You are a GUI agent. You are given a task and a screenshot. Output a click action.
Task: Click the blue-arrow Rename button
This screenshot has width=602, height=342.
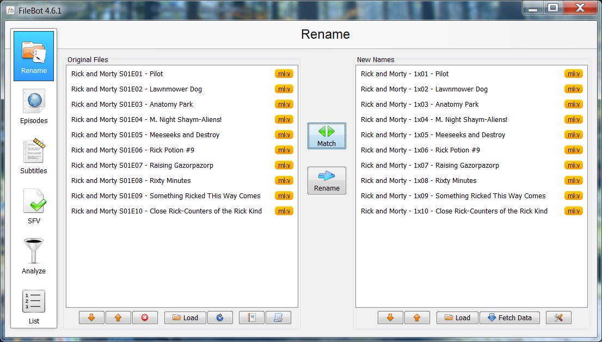(x=327, y=181)
